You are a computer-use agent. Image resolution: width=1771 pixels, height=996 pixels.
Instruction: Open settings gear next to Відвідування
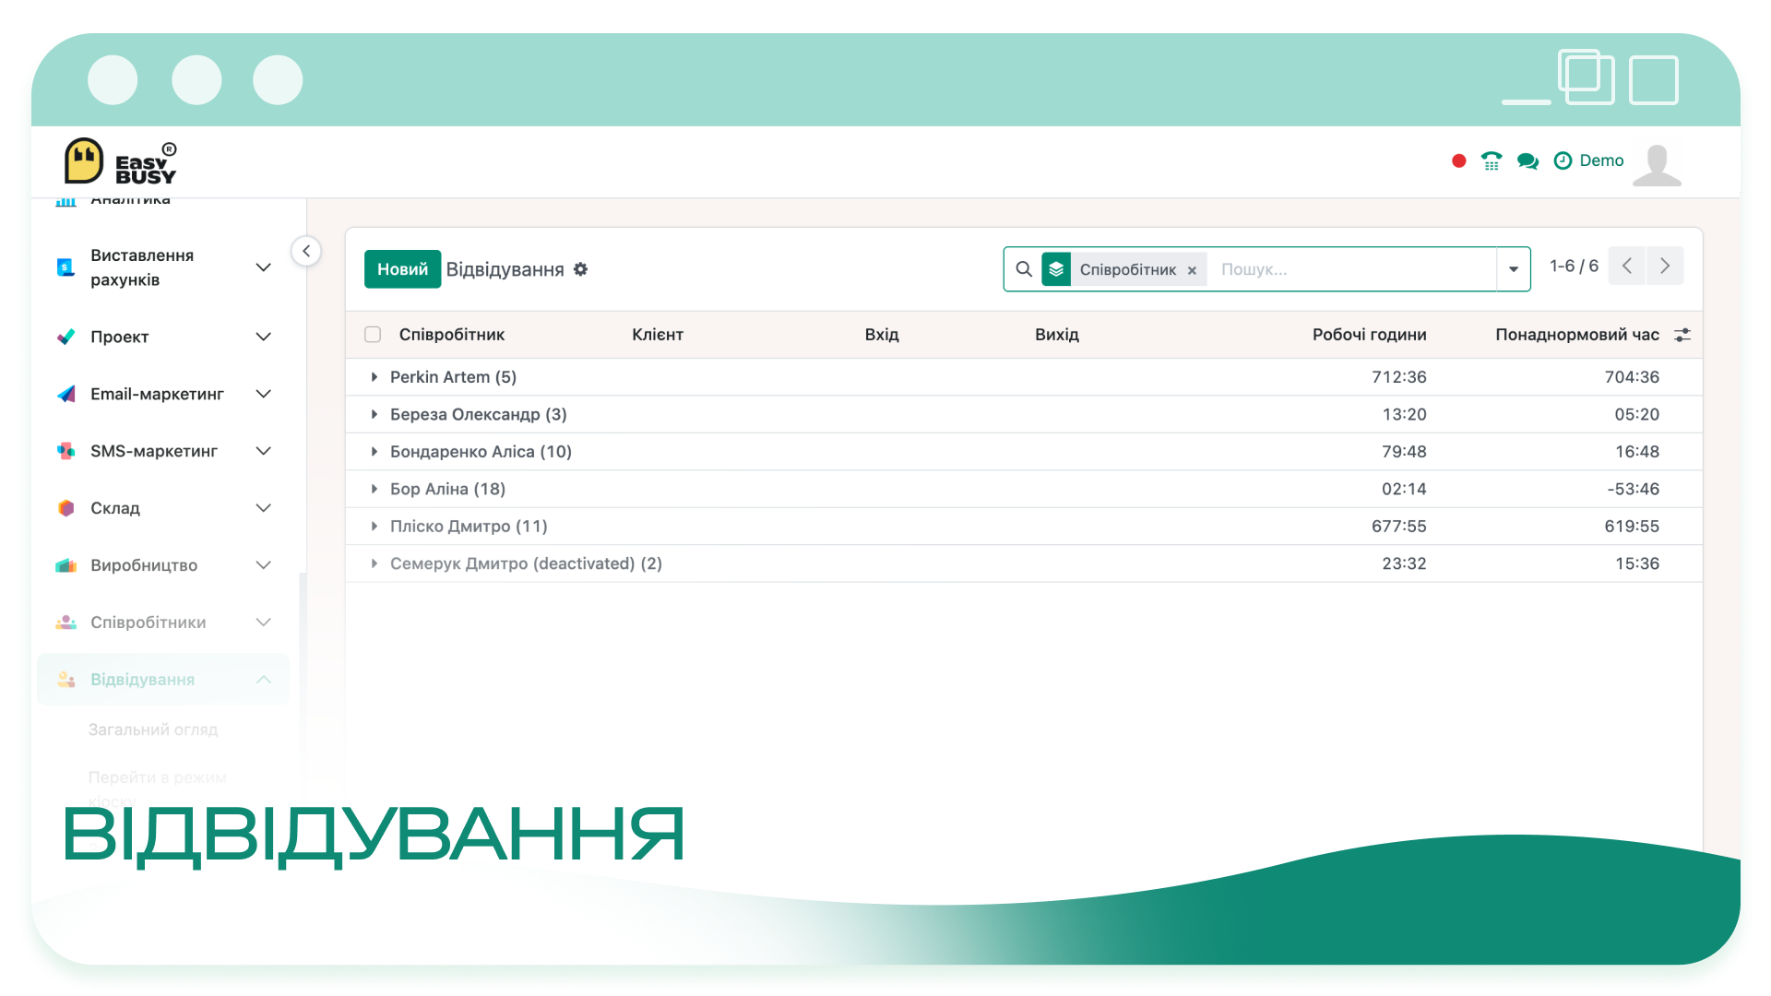pyautogui.click(x=580, y=269)
